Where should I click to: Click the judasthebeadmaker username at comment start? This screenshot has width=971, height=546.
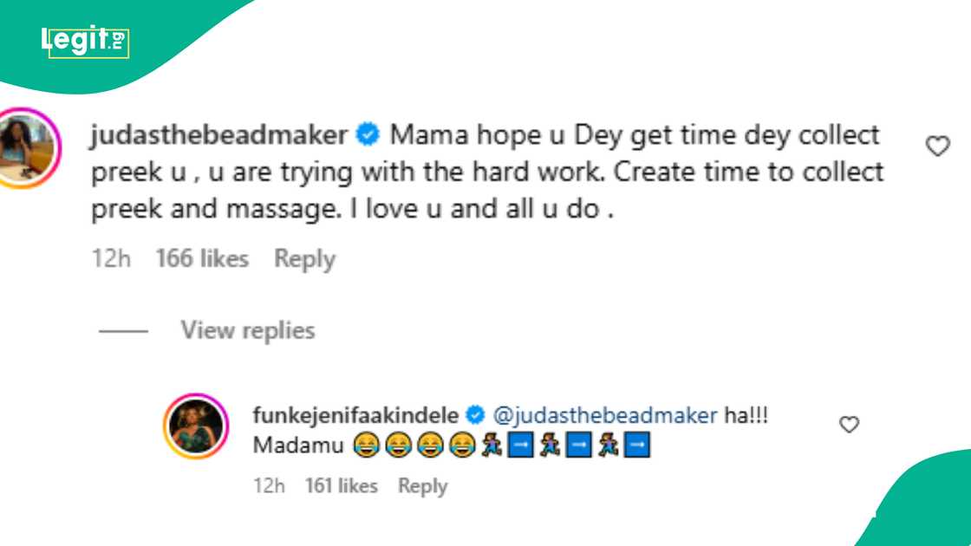tap(219, 135)
